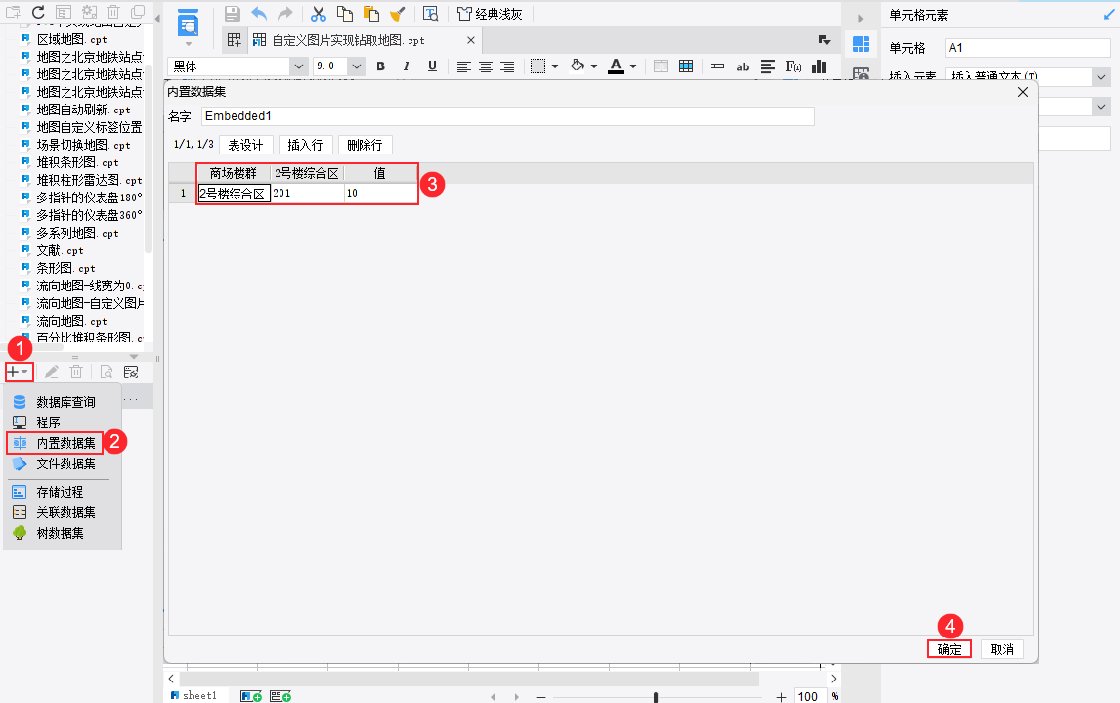Click the Save icon in the toolbar

(x=233, y=14)
